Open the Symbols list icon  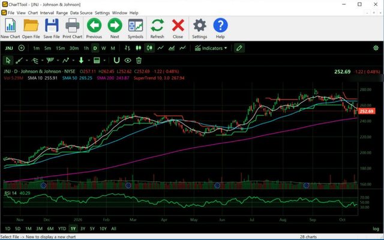[x=136, y=25]
